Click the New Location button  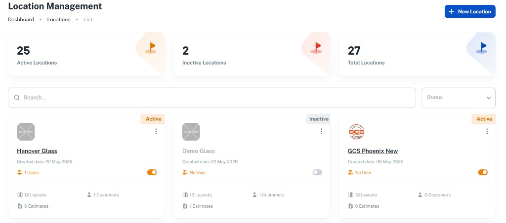(470, 12)
